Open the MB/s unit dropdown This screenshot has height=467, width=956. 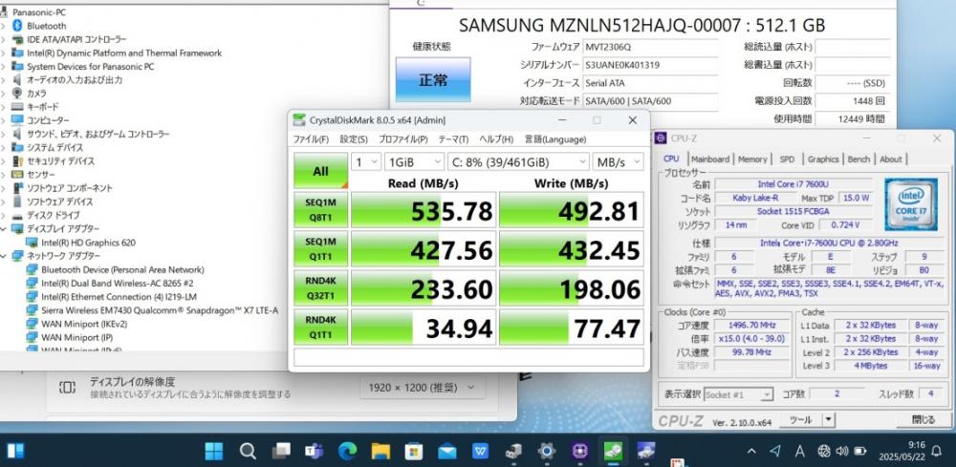[618, 162]
